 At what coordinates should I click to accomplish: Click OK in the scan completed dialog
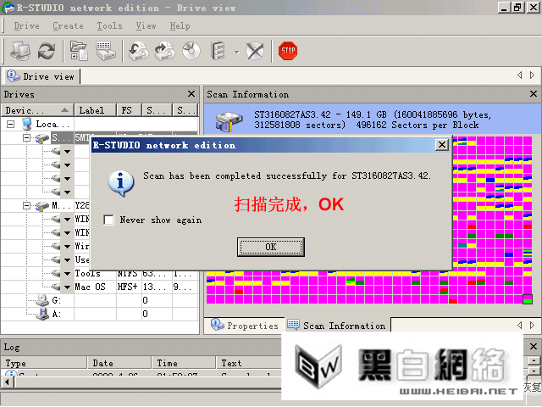pyautogui.click(x=271, y=247)
